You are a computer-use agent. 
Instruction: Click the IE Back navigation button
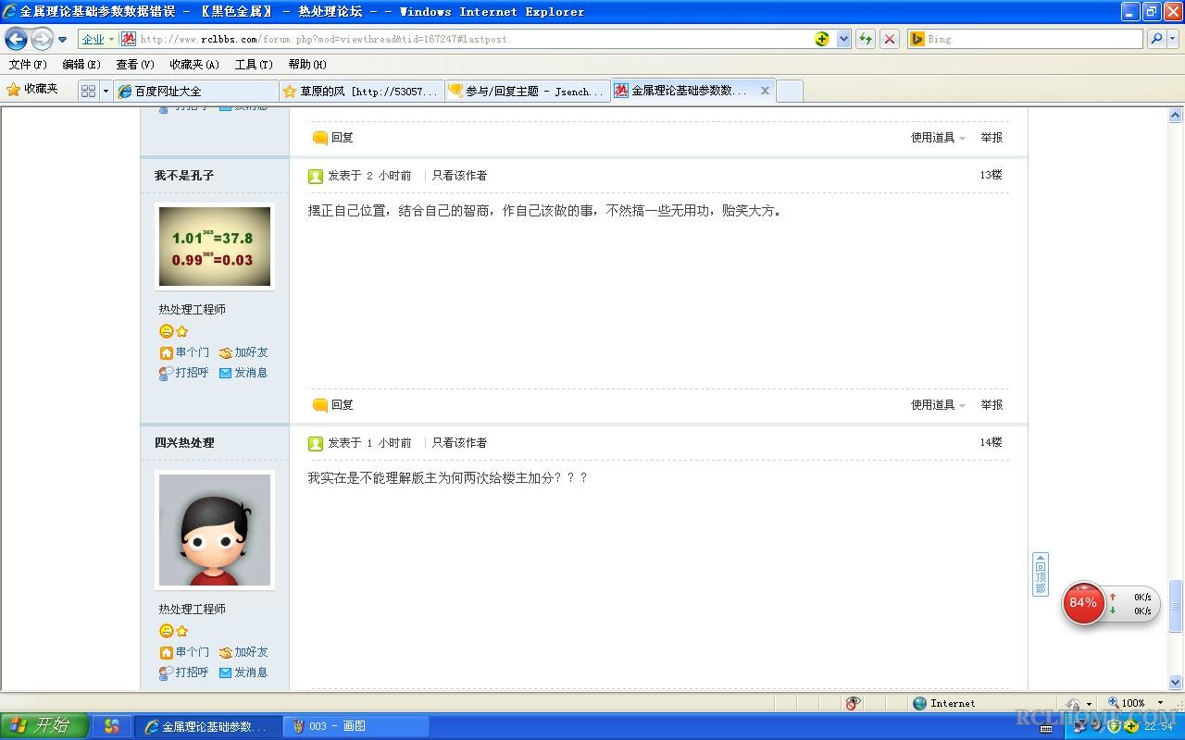pyautogui.click(x=16, y=39)
